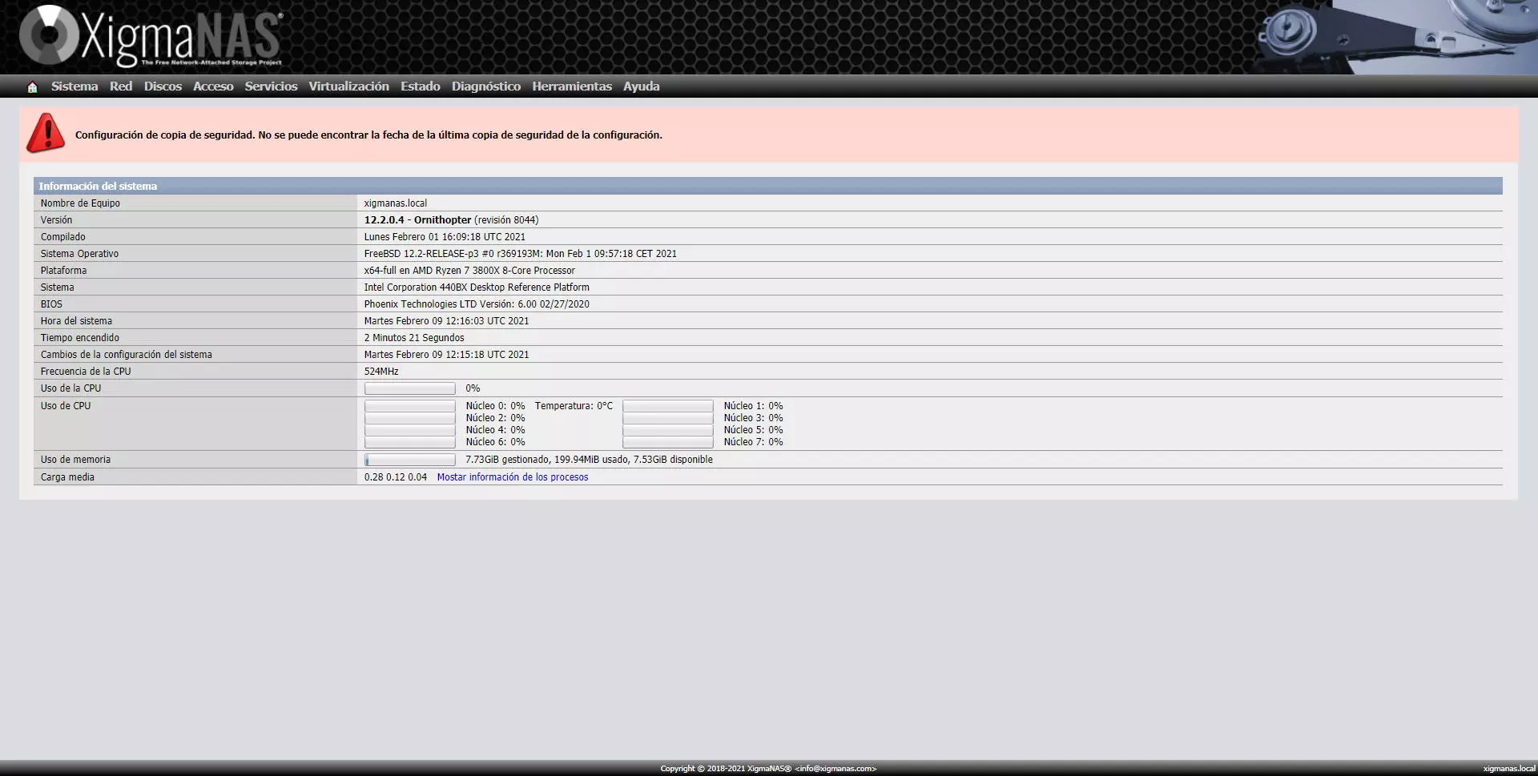Click the Núcleo 1 usage bar

(x=668, y=406)
